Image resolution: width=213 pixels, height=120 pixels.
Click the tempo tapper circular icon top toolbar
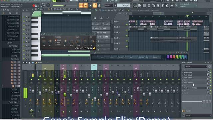pyautogui.click(x=43, y=5)
